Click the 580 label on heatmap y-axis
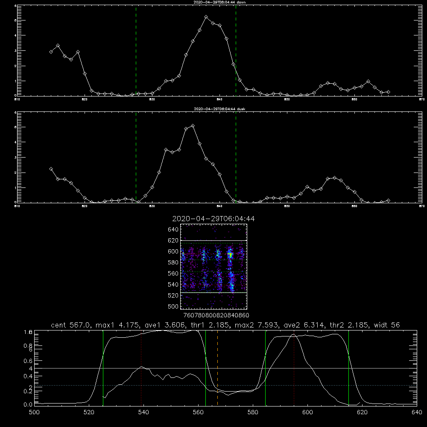The height and width of the screenshot is (427, 427). [x=173, y=263]
